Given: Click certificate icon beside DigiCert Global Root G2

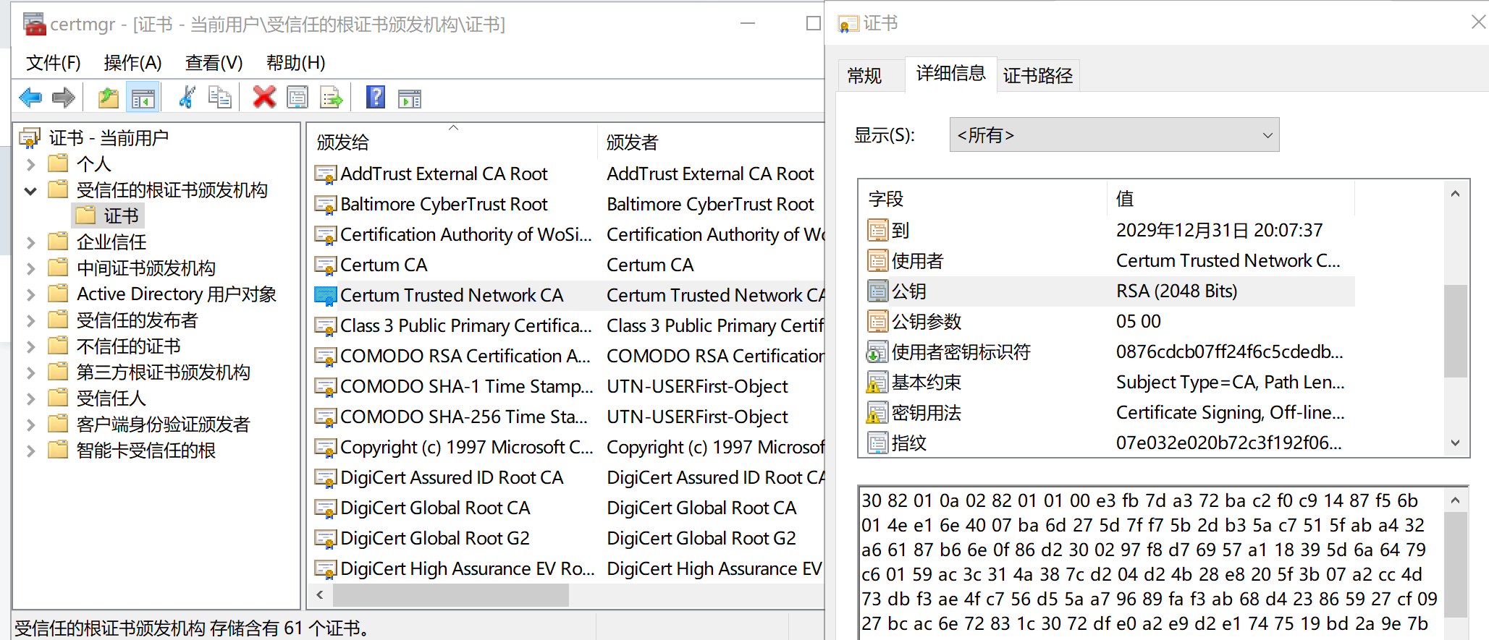Looking at the screenshot, I should [x=326, y=539].
